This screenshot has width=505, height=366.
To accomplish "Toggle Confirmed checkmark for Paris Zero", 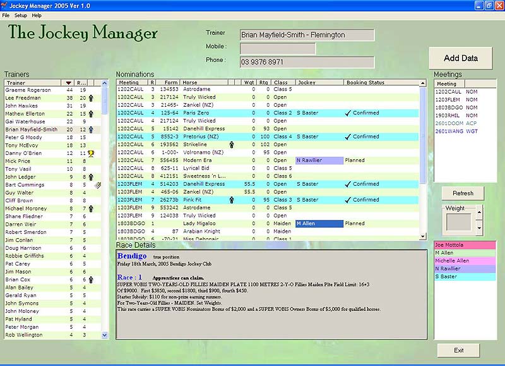I will 348,113.
